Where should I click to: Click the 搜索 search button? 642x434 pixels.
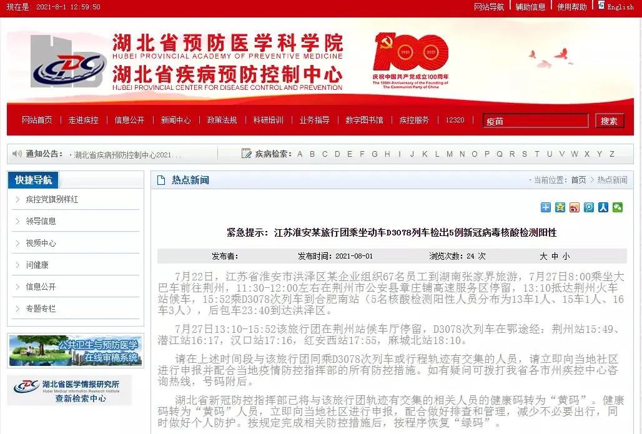point(610,121)
